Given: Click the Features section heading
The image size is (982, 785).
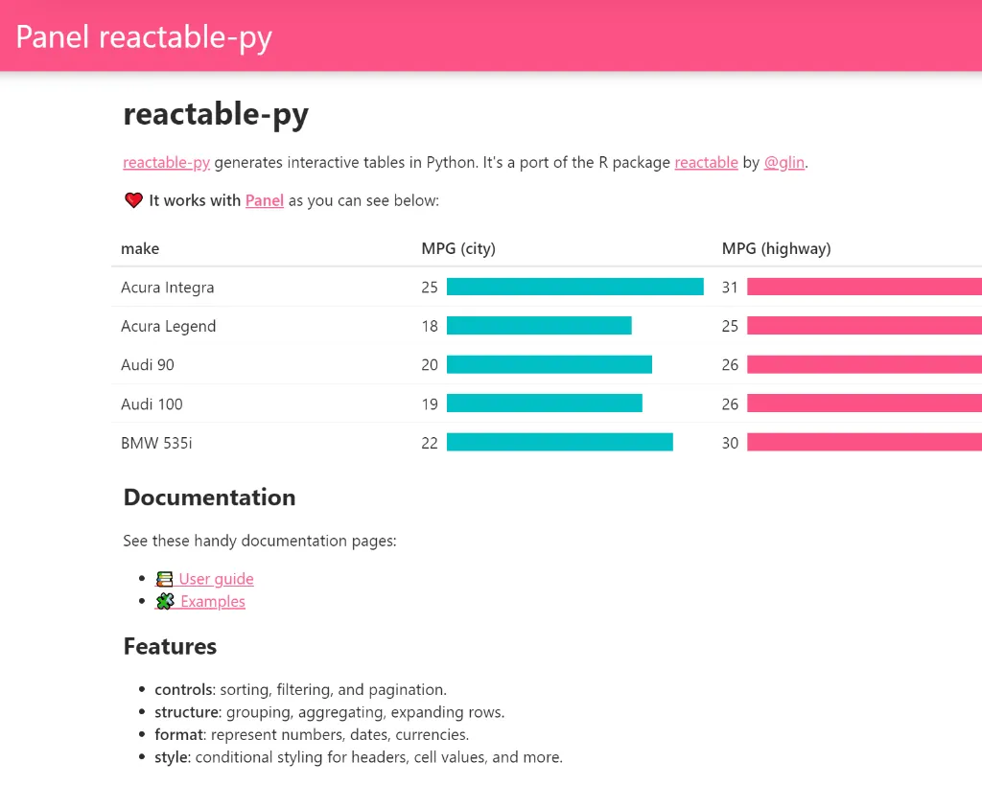Looking at the screenshot, I should click(170, 647).
